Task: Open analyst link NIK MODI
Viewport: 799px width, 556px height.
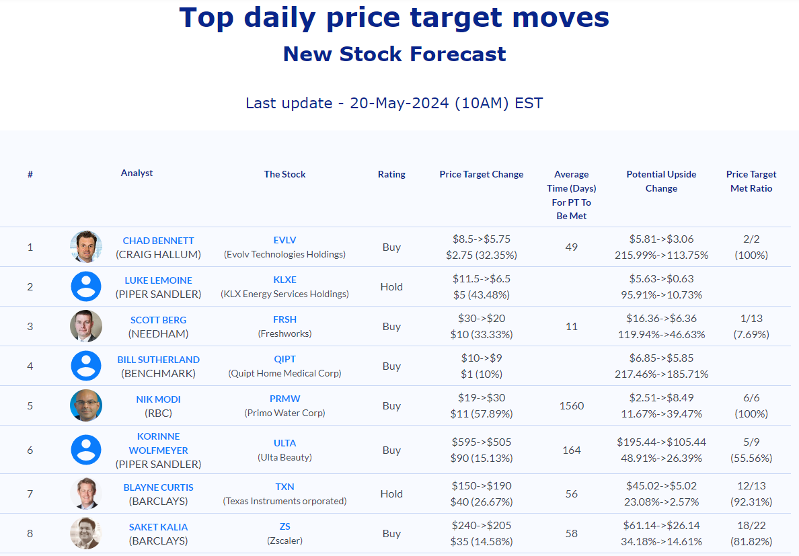Action: [159, 399]
